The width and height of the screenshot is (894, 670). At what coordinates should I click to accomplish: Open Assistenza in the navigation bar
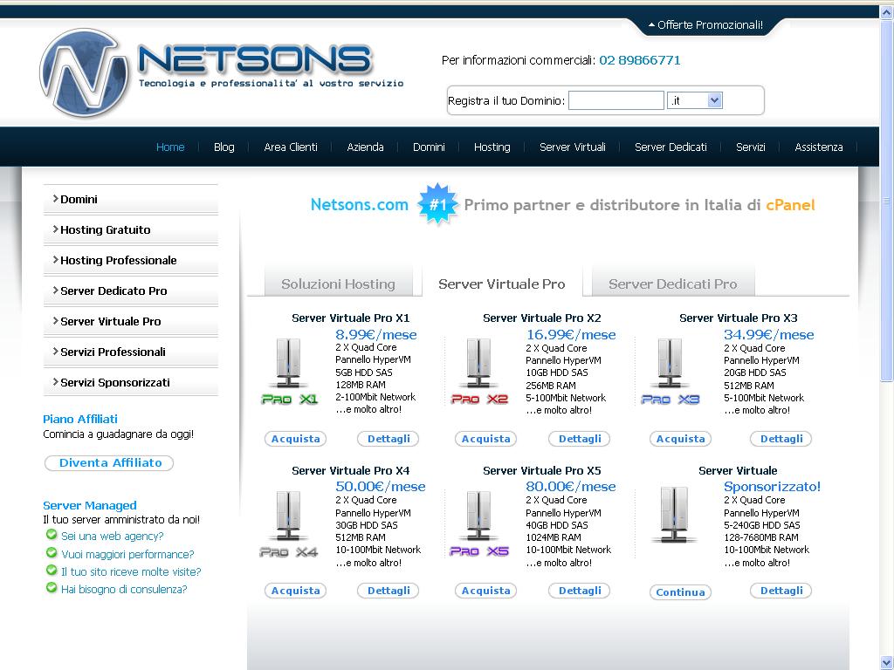coord(819,147)
